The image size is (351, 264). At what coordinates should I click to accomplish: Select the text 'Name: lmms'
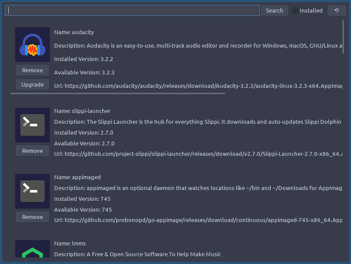(x=70, y=243)
